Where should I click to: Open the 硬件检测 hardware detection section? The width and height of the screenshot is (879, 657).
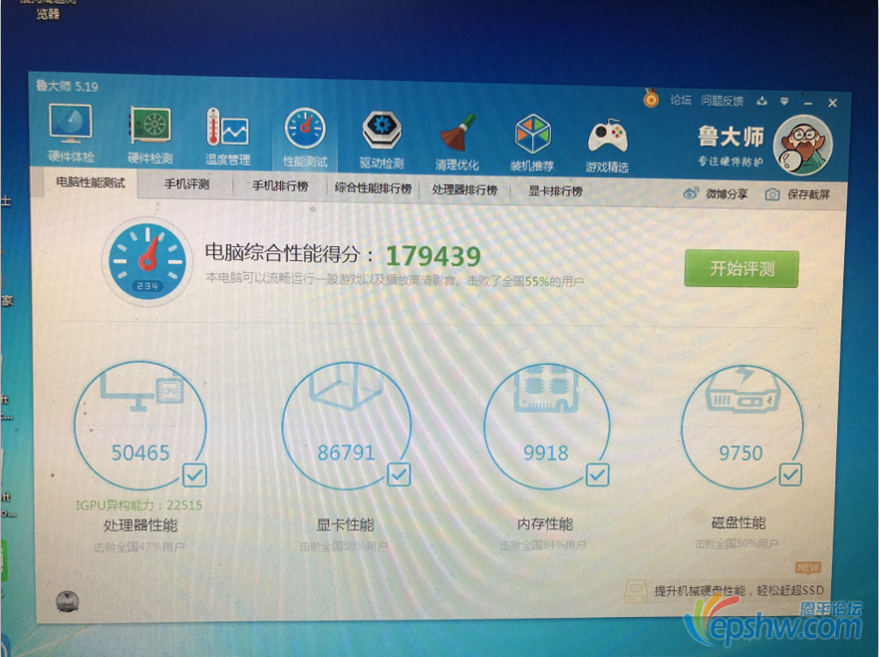coord(149,135)
